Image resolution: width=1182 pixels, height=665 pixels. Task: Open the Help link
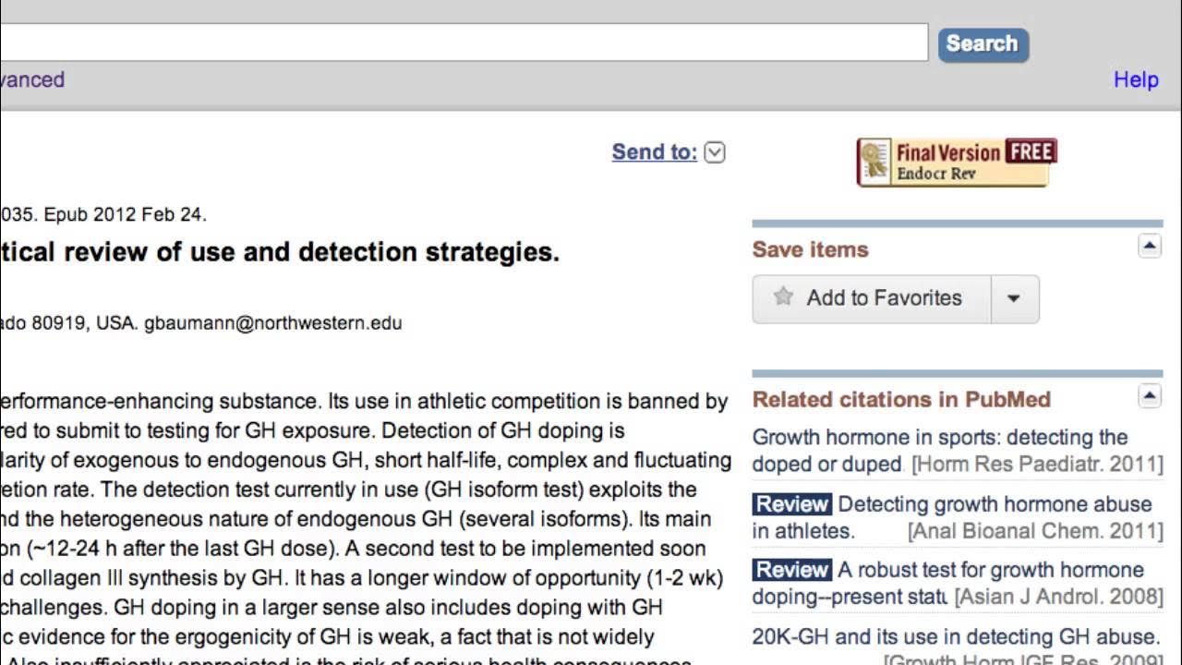(x=1135, y=79)
